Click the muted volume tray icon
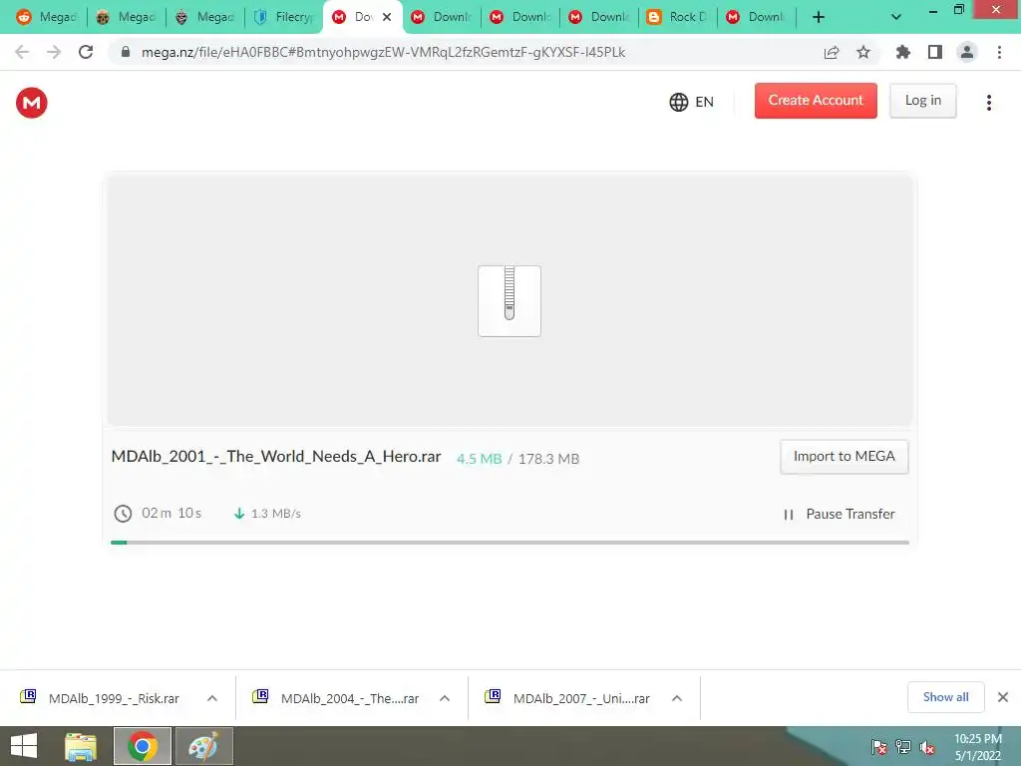Image resolution: width=1021 pixels, height=766 pixels. click(927, 747)
